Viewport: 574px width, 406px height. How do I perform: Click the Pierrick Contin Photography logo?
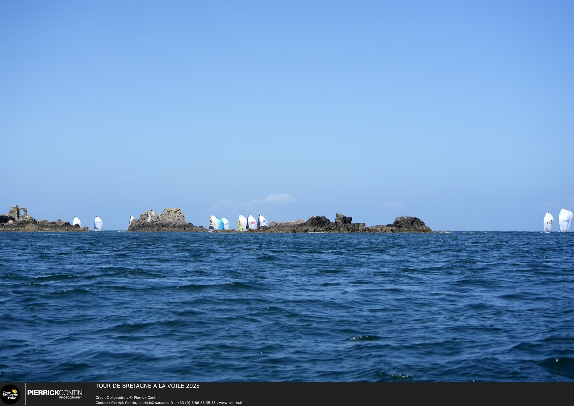(x=55, y=394)
